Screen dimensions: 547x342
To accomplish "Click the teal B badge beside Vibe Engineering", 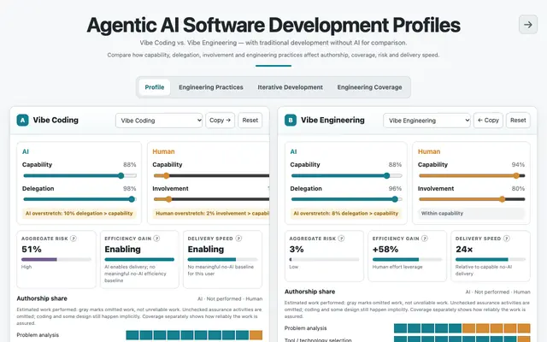I will pos(291,121).
